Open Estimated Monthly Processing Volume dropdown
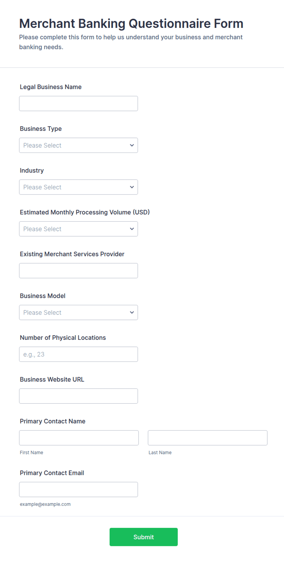This screenshot has height=561, width=284. click(78, 229)
